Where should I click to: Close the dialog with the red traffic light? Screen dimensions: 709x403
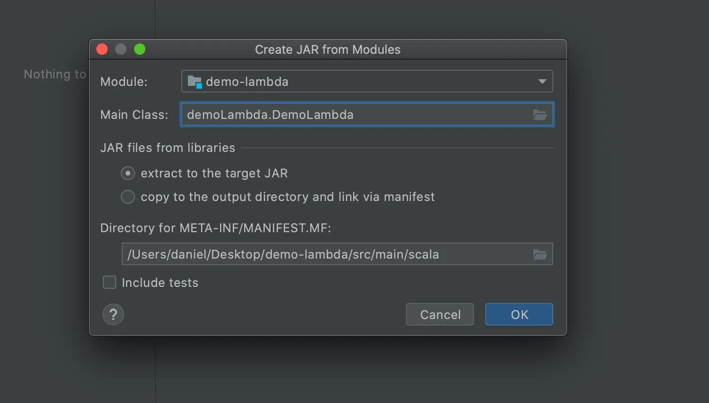[x=101, y=49]
